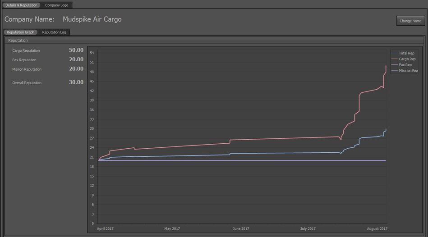The width and height of the screenshot is (428, 237).
Task: Click the June 2017 axis label
Action: 241,229
